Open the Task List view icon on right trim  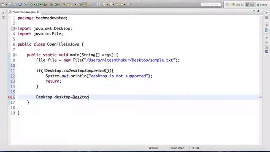[267, 18]
